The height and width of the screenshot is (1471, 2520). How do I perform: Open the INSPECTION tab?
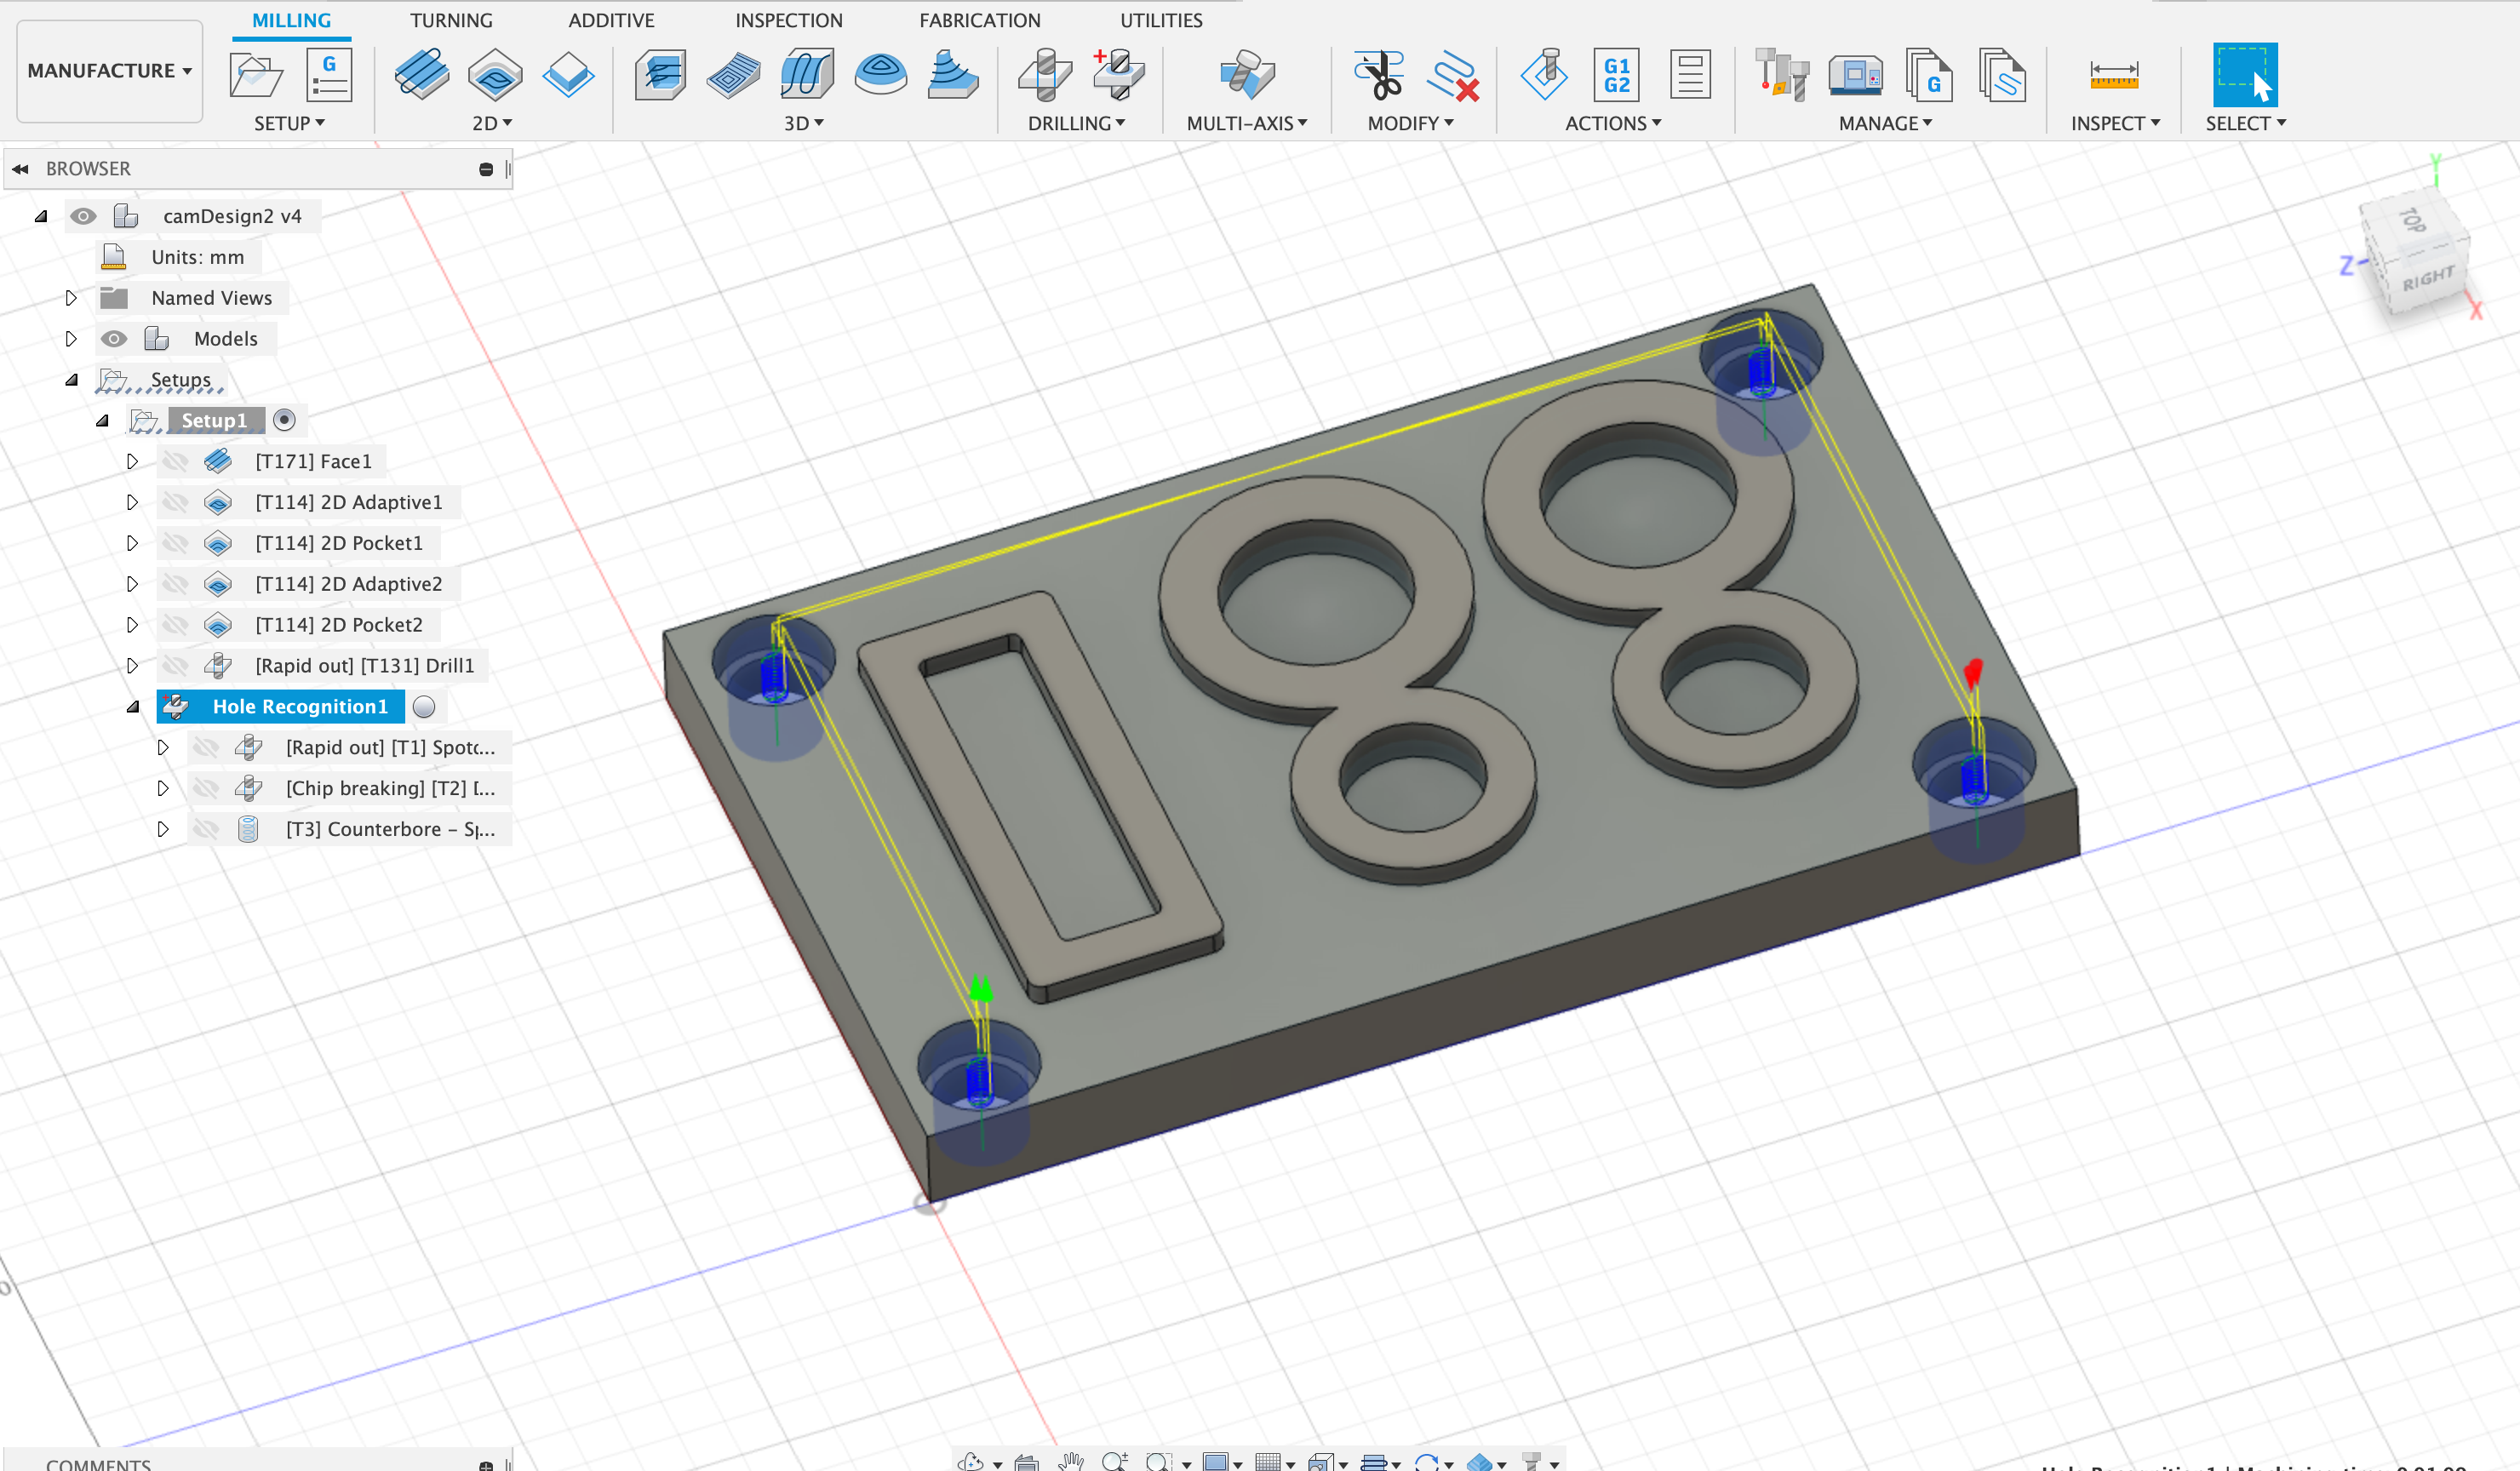tap(788, 20)
